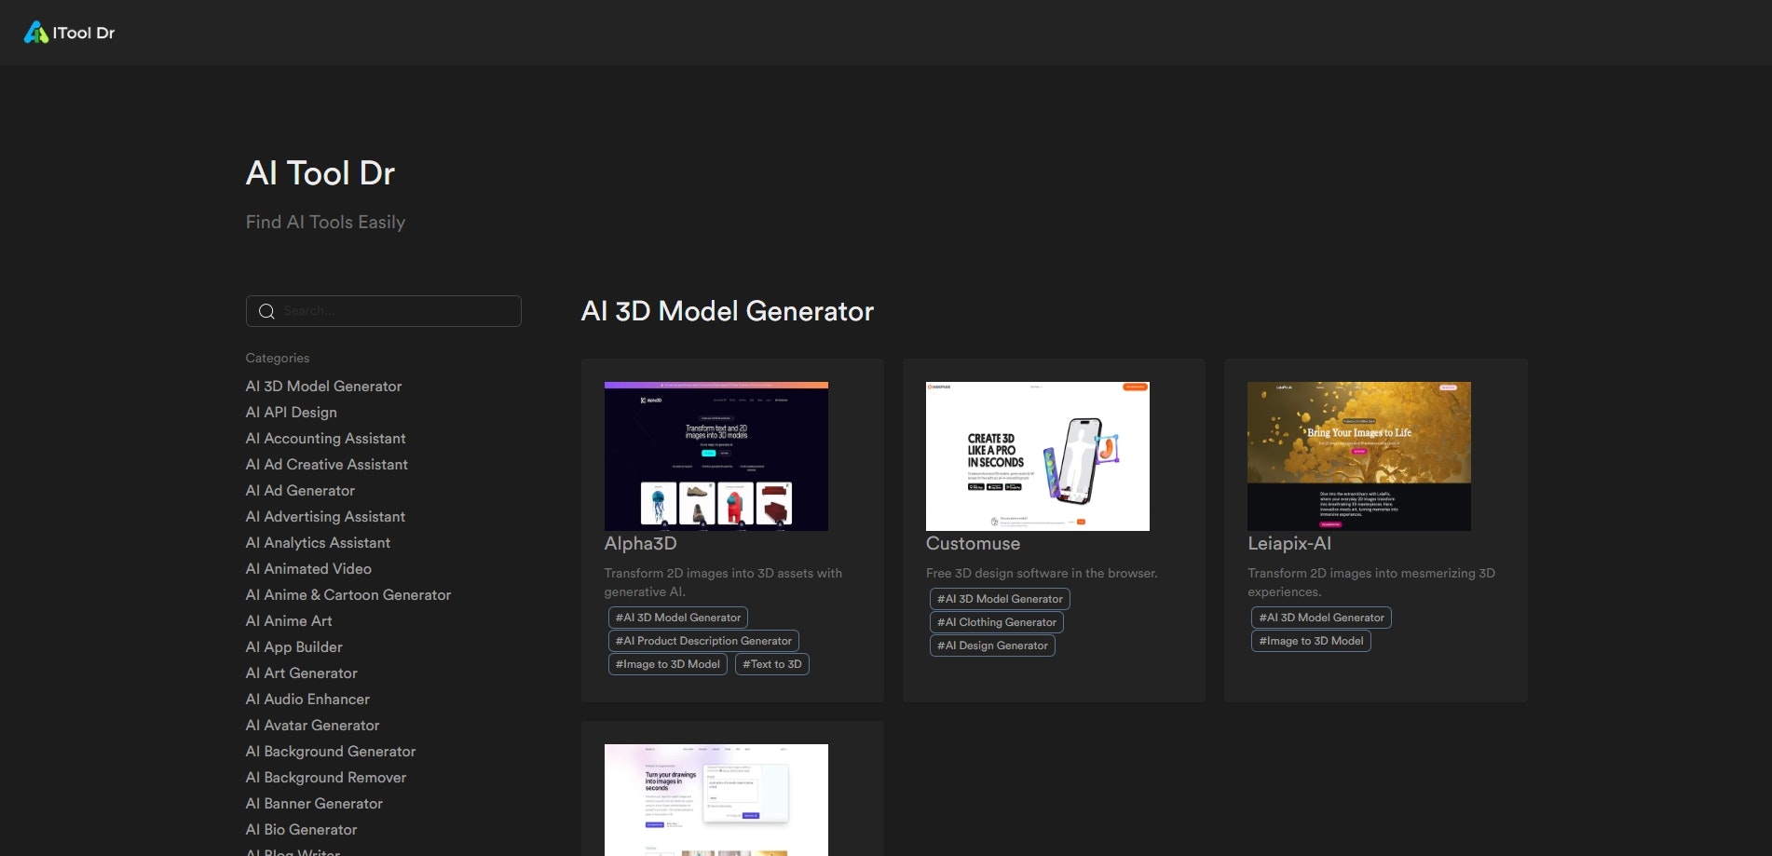Viewport: 1772px width, 856px height.
Task: Click the #Text to 3D tag
Action: pyautogui.click(x=771, y=664)
